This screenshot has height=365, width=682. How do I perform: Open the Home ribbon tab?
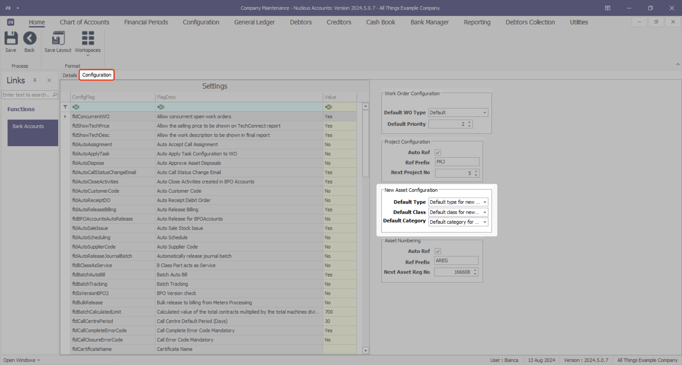tap(37, 22)
